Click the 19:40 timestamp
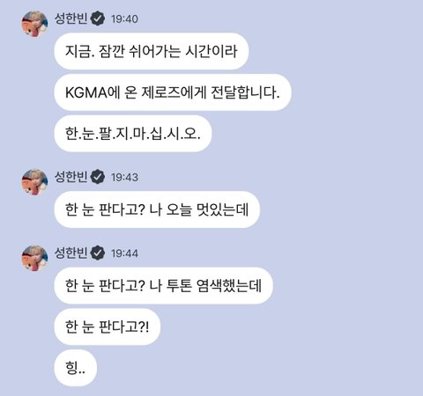This screenshot has width=423, height=396. click(x=124, y=19)
